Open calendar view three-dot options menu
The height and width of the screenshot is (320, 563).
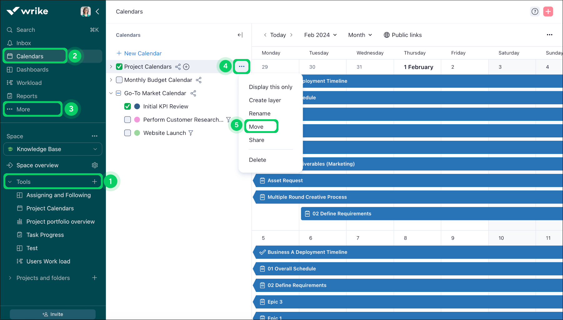click(550, 35)
